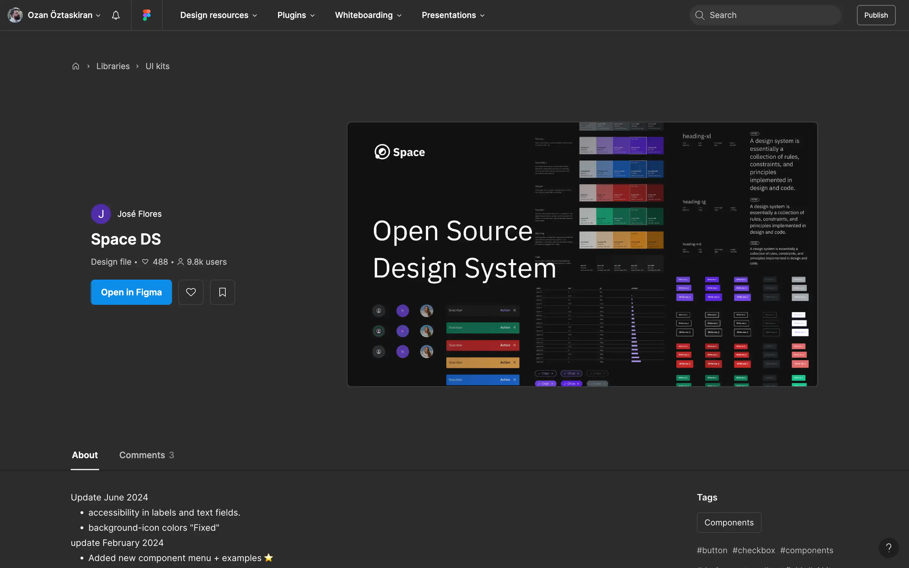
Task: Click José Flores's purple J avatar
Action: (101, 214)
